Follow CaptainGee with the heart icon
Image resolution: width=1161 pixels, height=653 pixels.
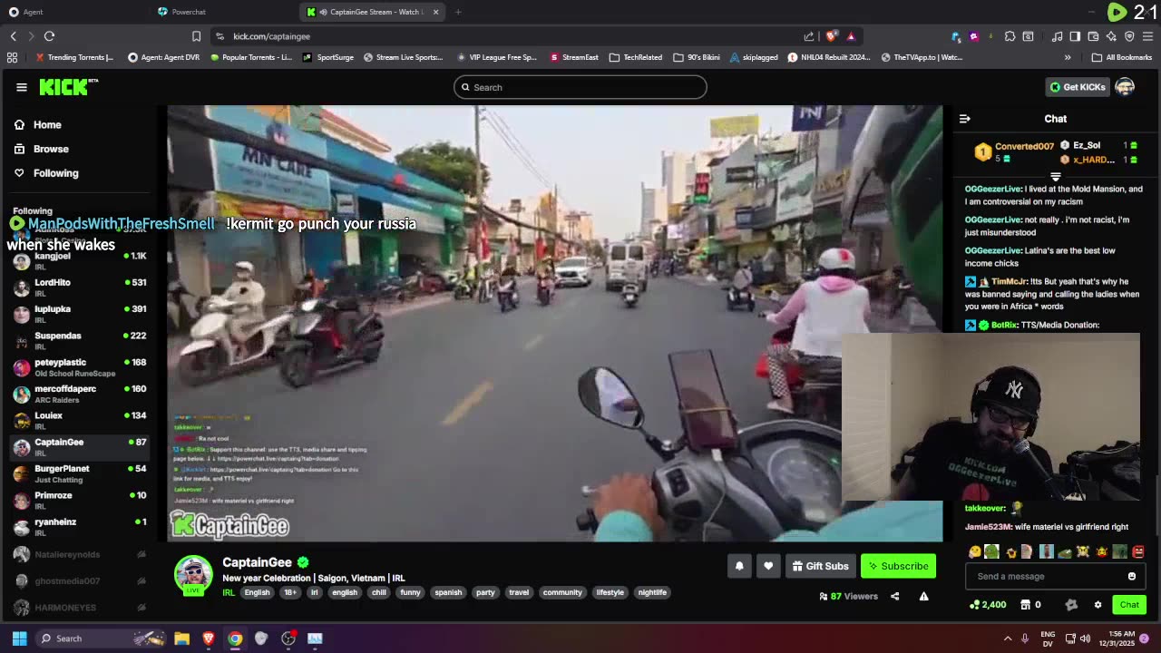click(x=768, y=566)
